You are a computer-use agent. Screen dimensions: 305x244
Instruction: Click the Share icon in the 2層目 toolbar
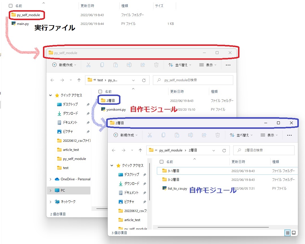[x=204, y=135]
